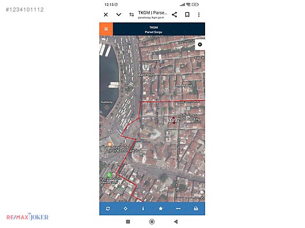Open map settings gear icon
Image resolution: width=305 pixels, height=228 pixels.
(200, 44)
